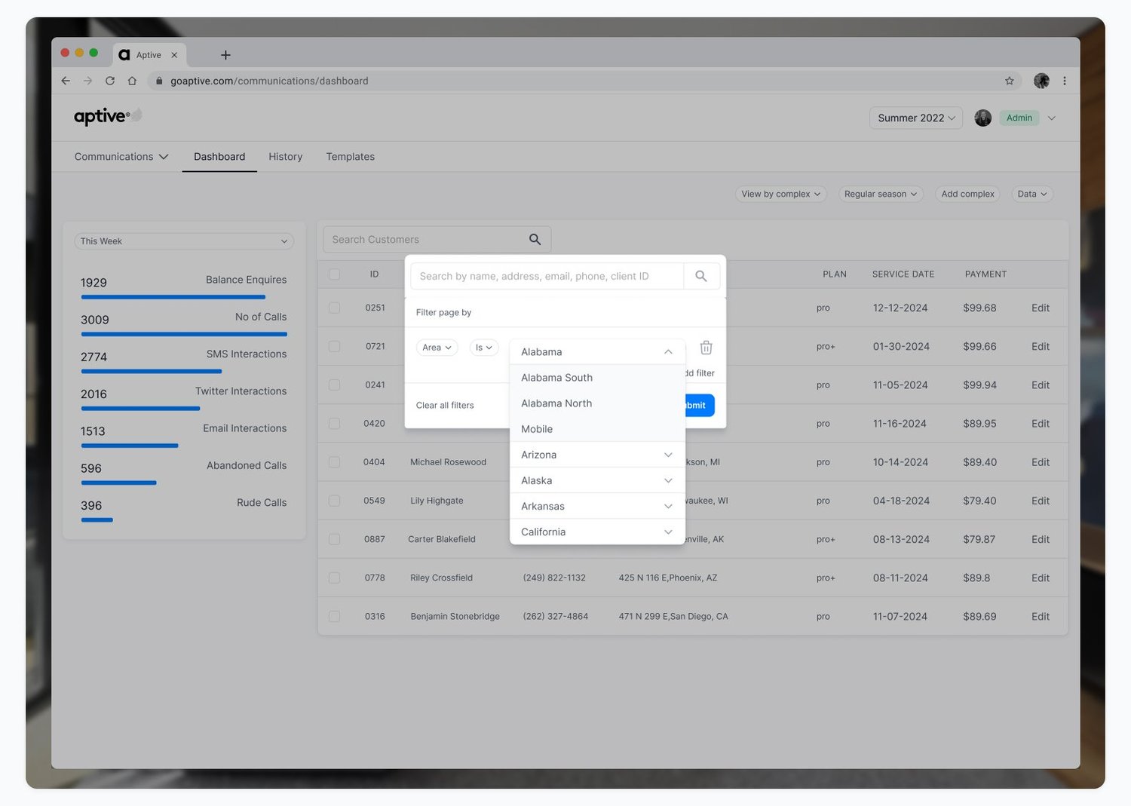
Task: Click Clear all filters
Action: (445, 406)
